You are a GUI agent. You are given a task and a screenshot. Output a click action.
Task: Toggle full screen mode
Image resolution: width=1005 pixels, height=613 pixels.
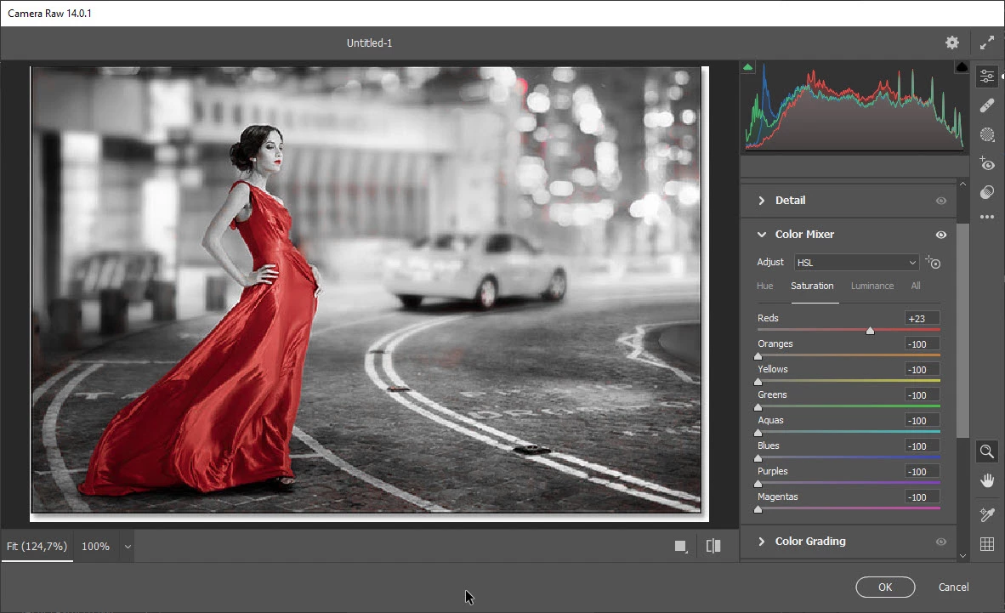pos(986,43)
